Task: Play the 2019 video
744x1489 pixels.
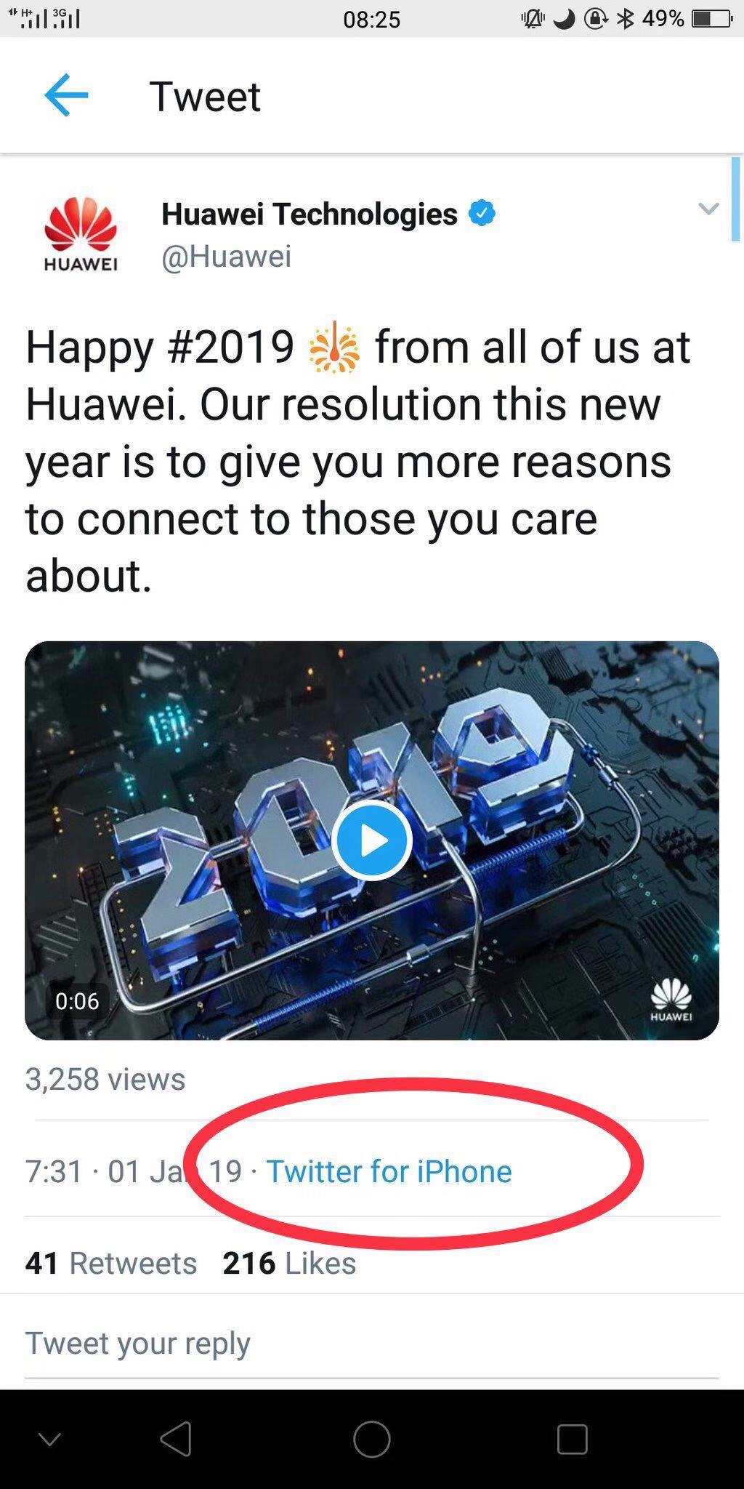Action: (x=372, y=840)
